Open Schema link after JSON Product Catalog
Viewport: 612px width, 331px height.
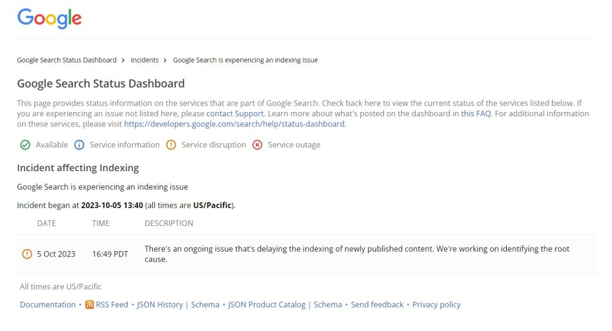click(x=328, y=305)
